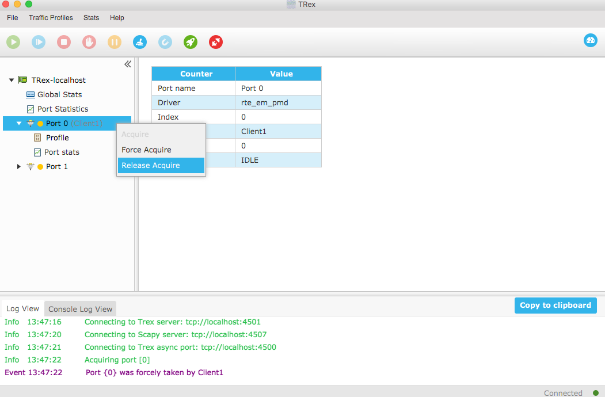Click 'Connecting to Trex server' log line
Image resolution: width=605 pixels, height=397 pixels.
(173, 322)
